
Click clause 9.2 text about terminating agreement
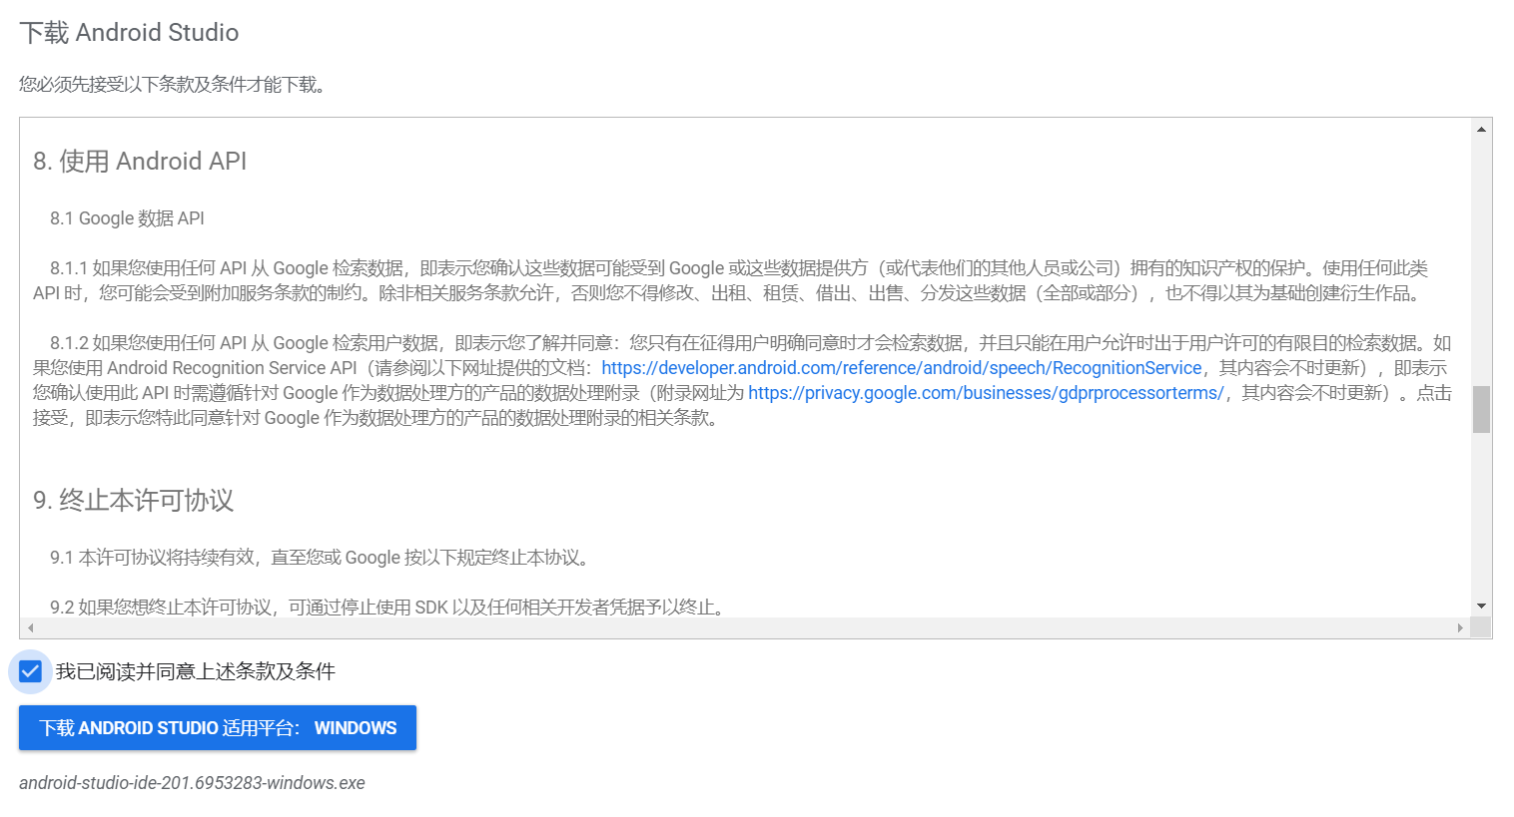point(389,608)
